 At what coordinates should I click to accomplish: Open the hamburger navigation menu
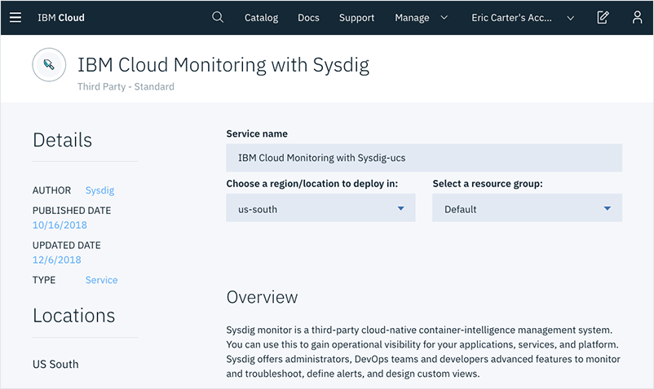(15, 17)
